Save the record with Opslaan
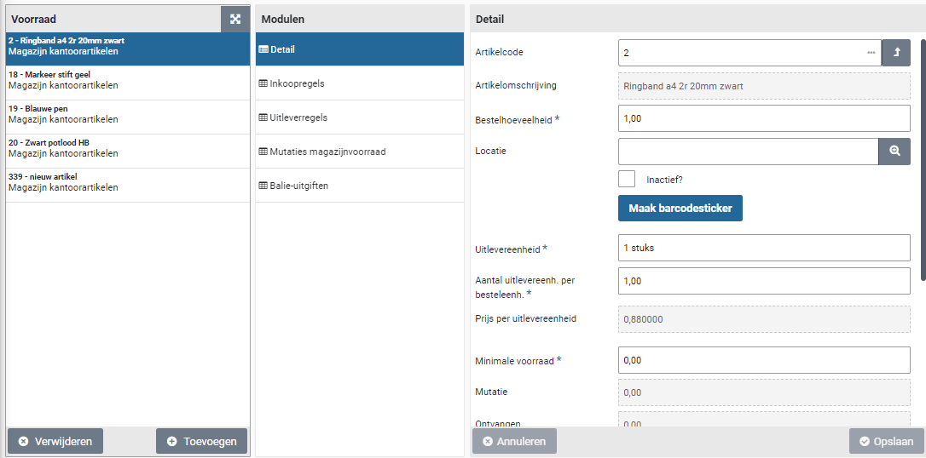 point(886,441)
